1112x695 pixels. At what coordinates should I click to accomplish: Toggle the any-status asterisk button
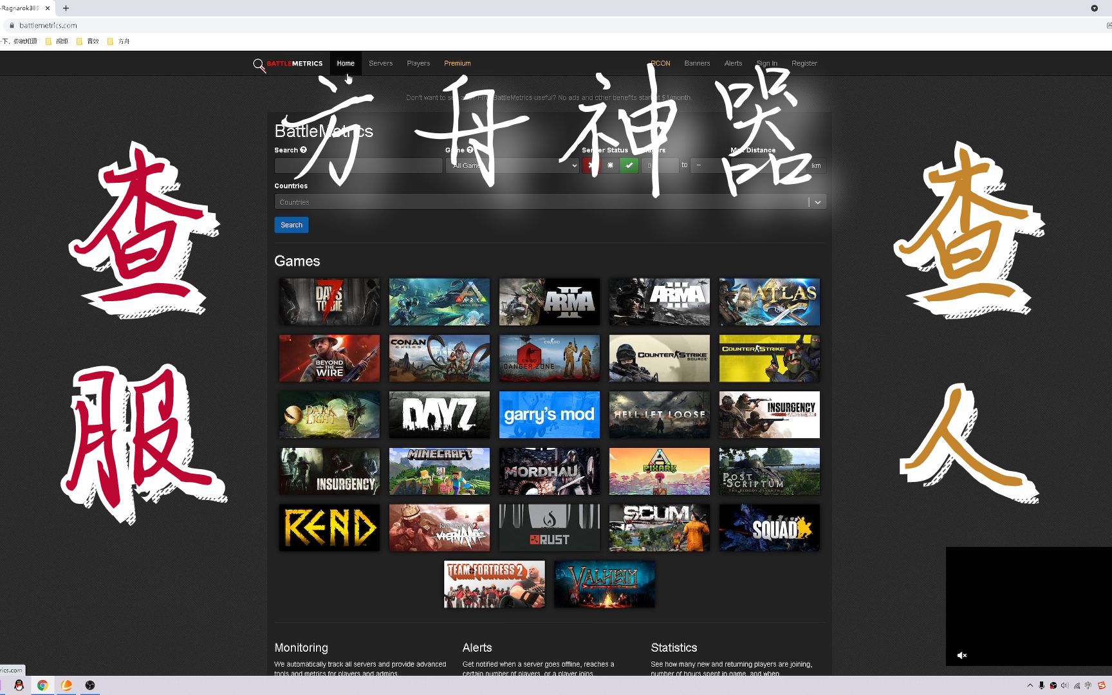coord(610,165)
